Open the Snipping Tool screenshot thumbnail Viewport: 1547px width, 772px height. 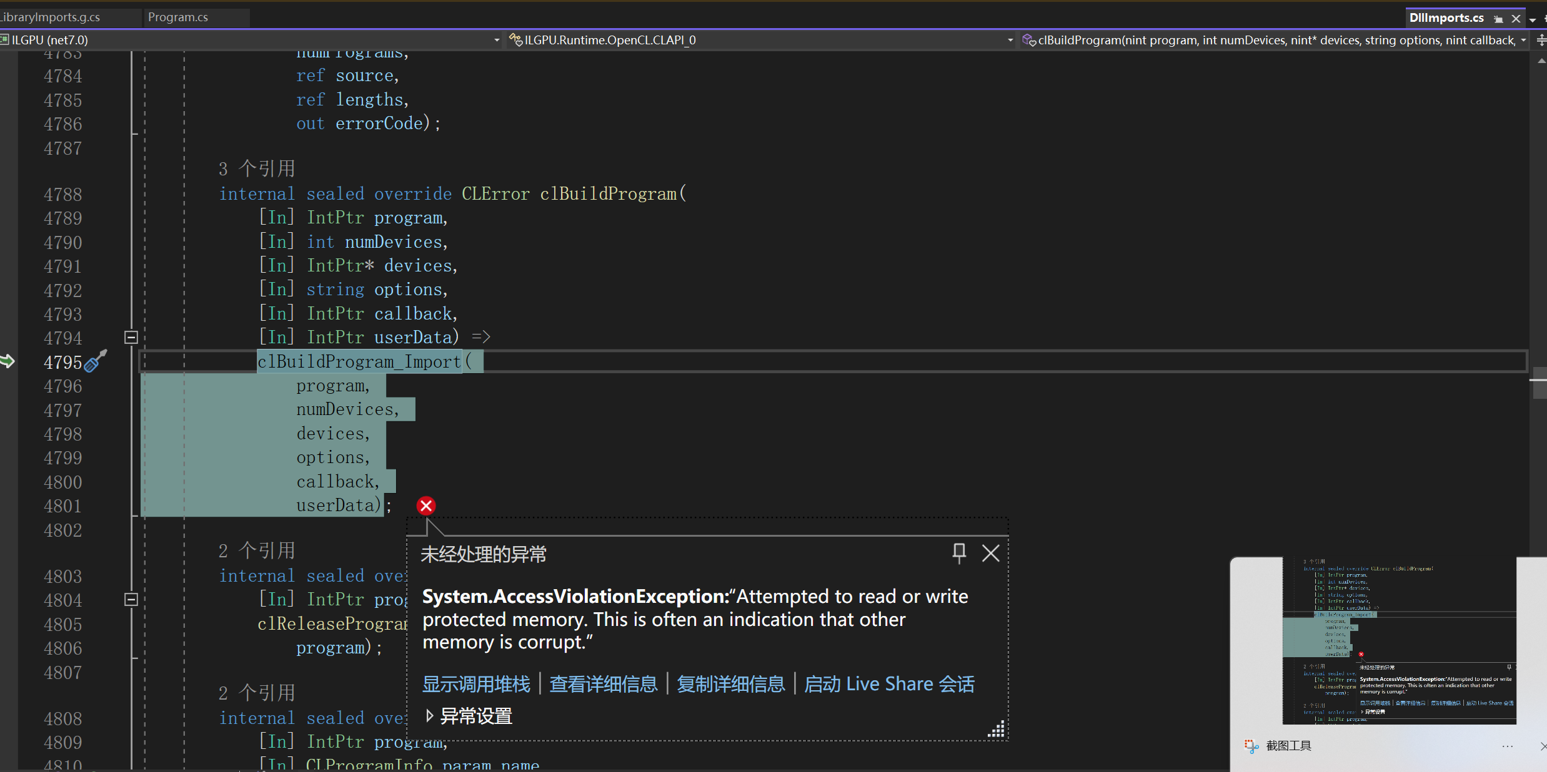(x=1400, y=640)
